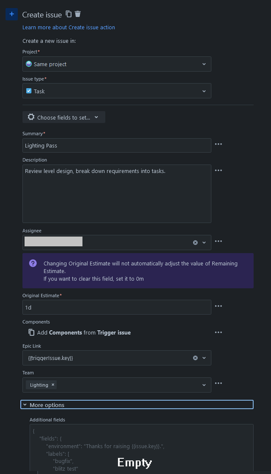Open the ellipsis menu beside Team field
This screenshot has width=271, height=474.
[218, 383]
